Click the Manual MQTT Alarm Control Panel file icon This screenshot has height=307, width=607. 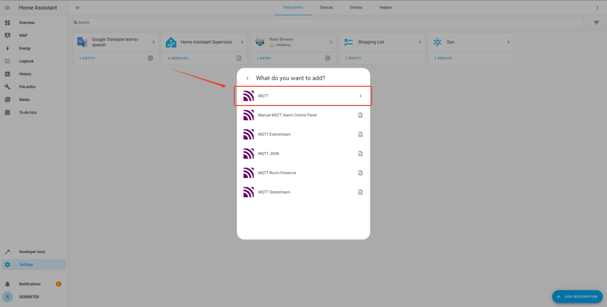click(360, 115)
